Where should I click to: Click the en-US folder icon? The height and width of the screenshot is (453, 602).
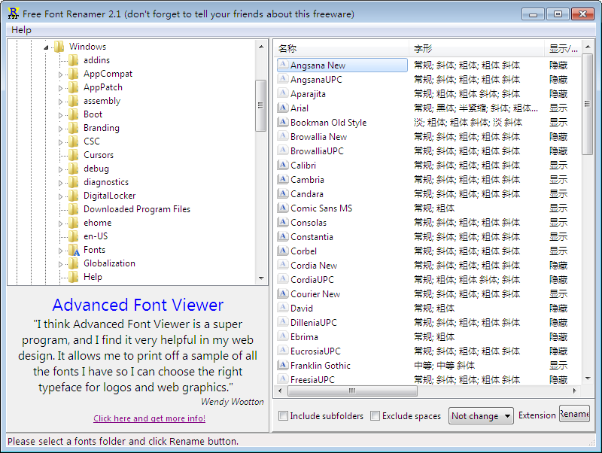[x=73, y=236]
